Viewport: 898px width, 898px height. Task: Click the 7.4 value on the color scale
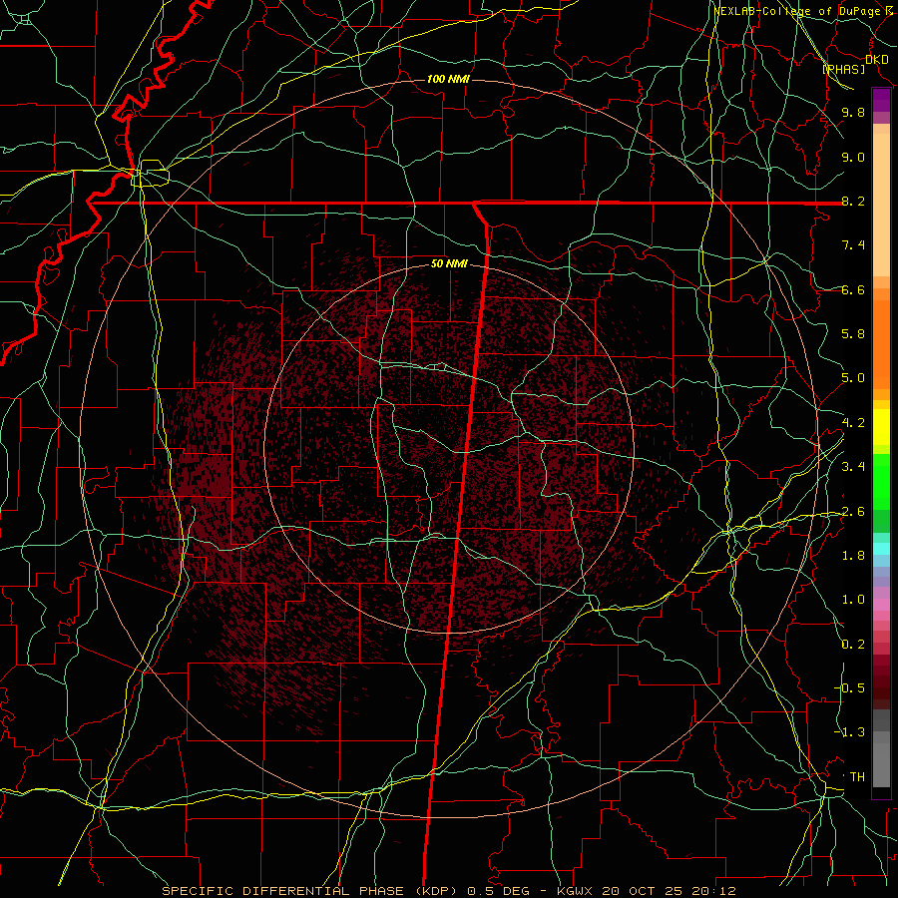point(853,245)
